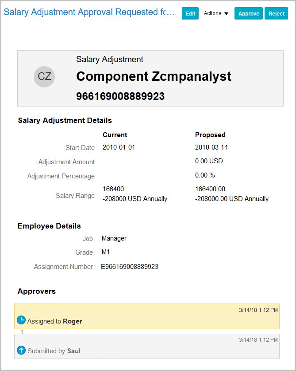Image resolution: width=296 pixels, height=371 pixels.
Task: Click the small connector arrow between approver rows
Action: [x=22, y=331]
